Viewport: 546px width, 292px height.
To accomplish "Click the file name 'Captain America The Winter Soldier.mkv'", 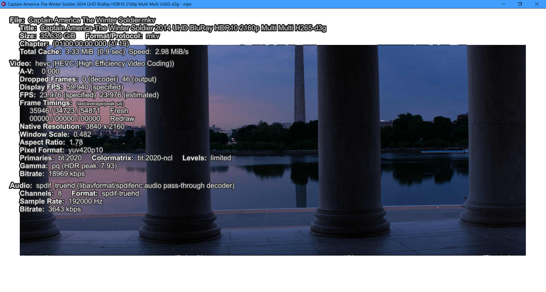I will pyautogui.click(x=91, y=20).
